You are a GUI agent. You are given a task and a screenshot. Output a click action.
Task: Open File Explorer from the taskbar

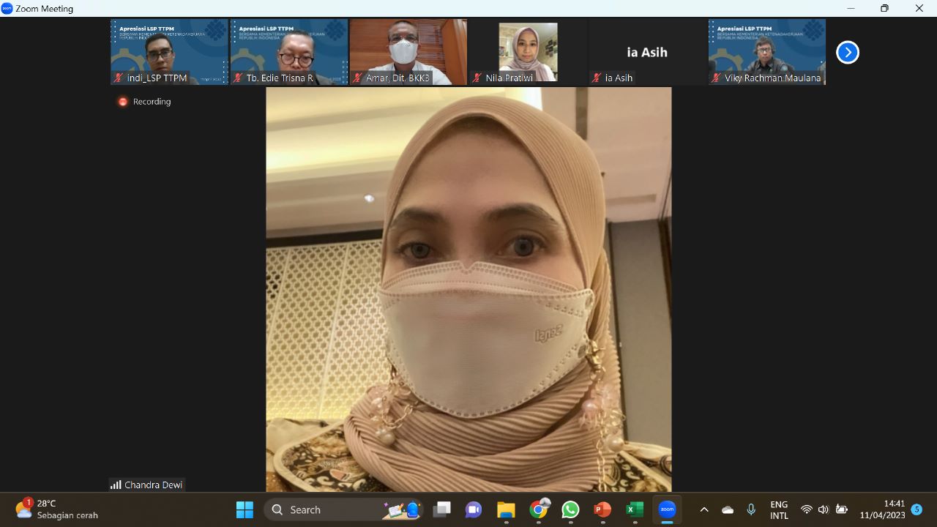(506, 509)
